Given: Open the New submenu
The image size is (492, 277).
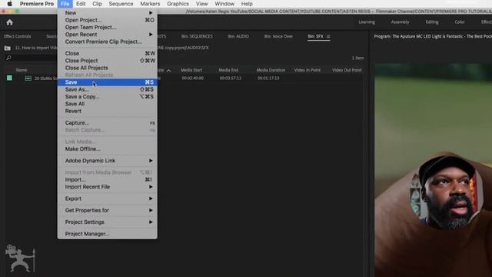Looking at the screenshot, I should (x=108, y=13).
